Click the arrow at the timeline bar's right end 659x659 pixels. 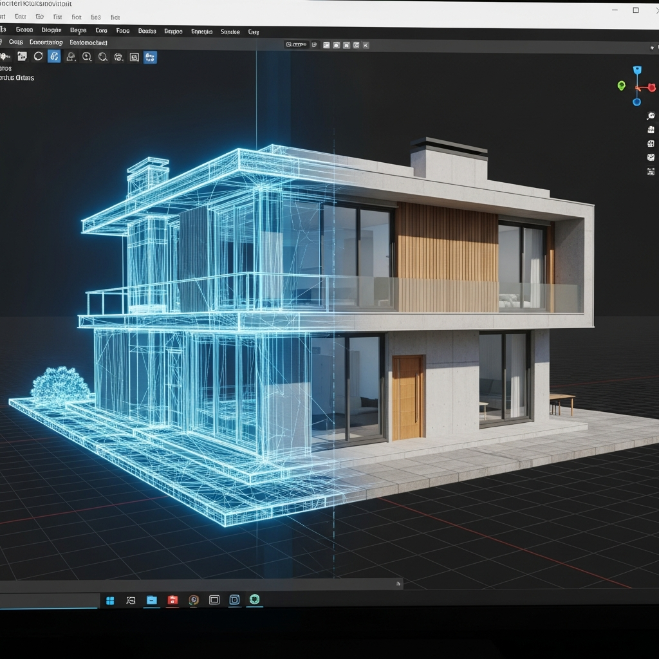(x=399, y=584)
